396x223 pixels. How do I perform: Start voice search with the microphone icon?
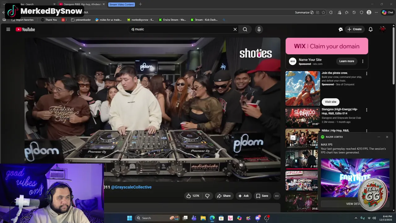[259, 29]
